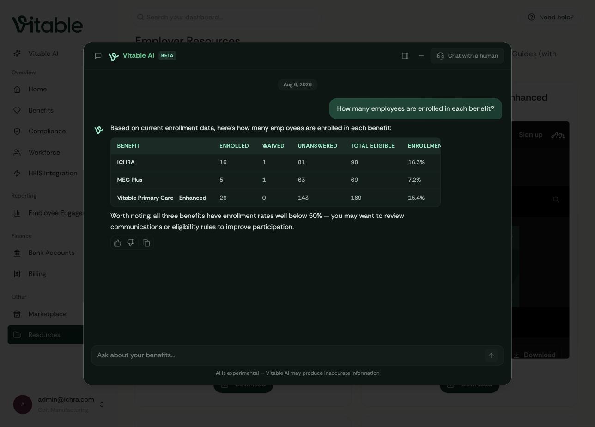
Task: Click the account avatar labeled A
Action: [x=23, y=404]
